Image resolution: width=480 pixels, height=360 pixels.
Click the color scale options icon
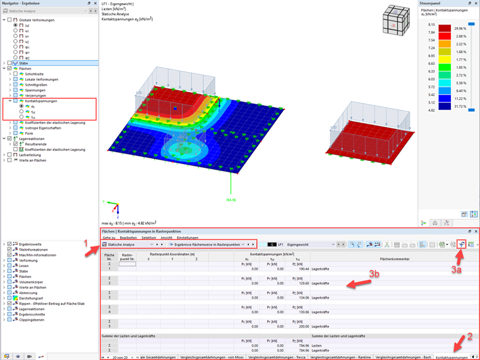point(464,214)
